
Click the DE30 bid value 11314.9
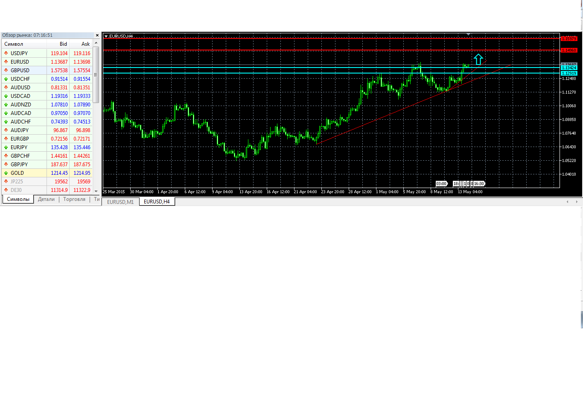click(59, 190)
